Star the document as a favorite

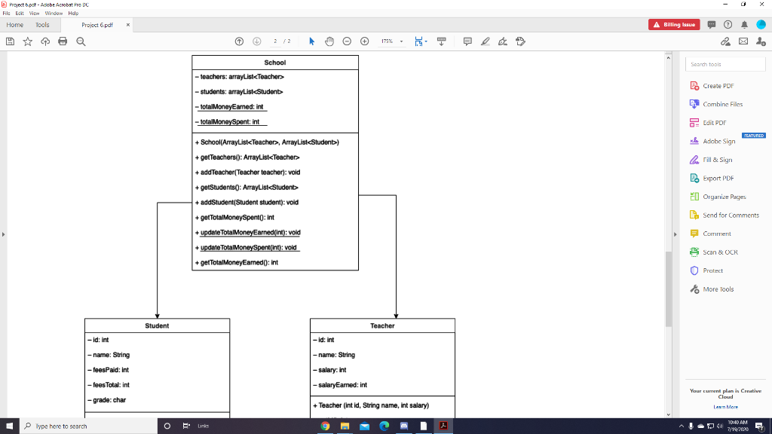pyautogui.click(x=28, y=41)
